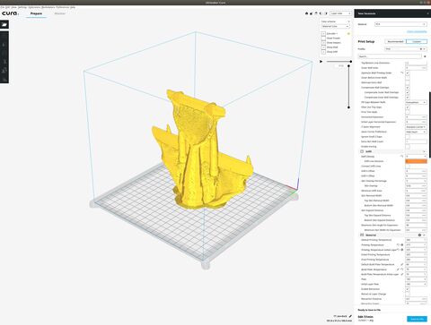This screenshot has height=325, width=431.
Task: Click the Cura logo
Action: point(11,13)
